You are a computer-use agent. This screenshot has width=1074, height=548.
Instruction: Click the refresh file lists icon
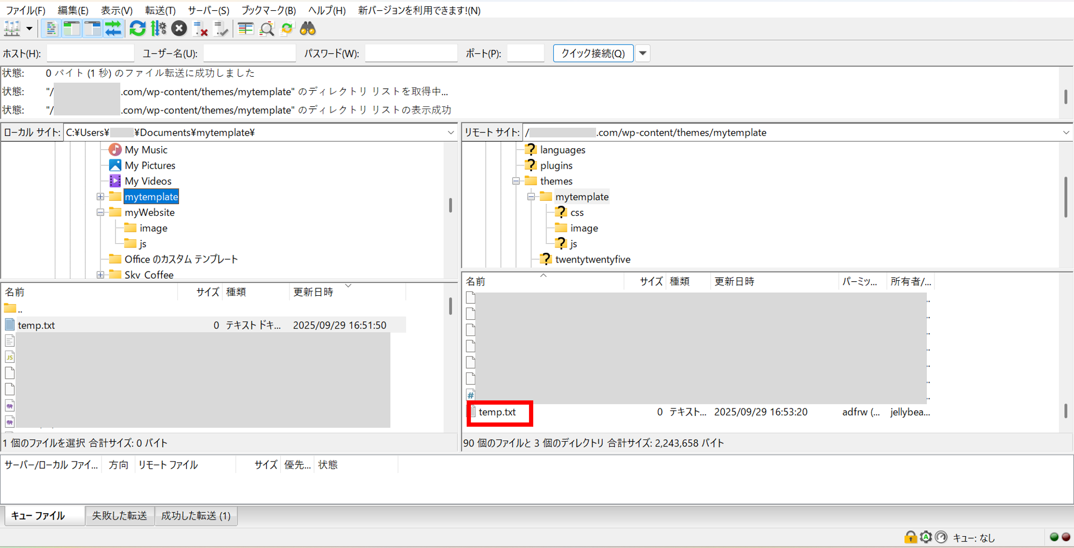pos(137,28)
